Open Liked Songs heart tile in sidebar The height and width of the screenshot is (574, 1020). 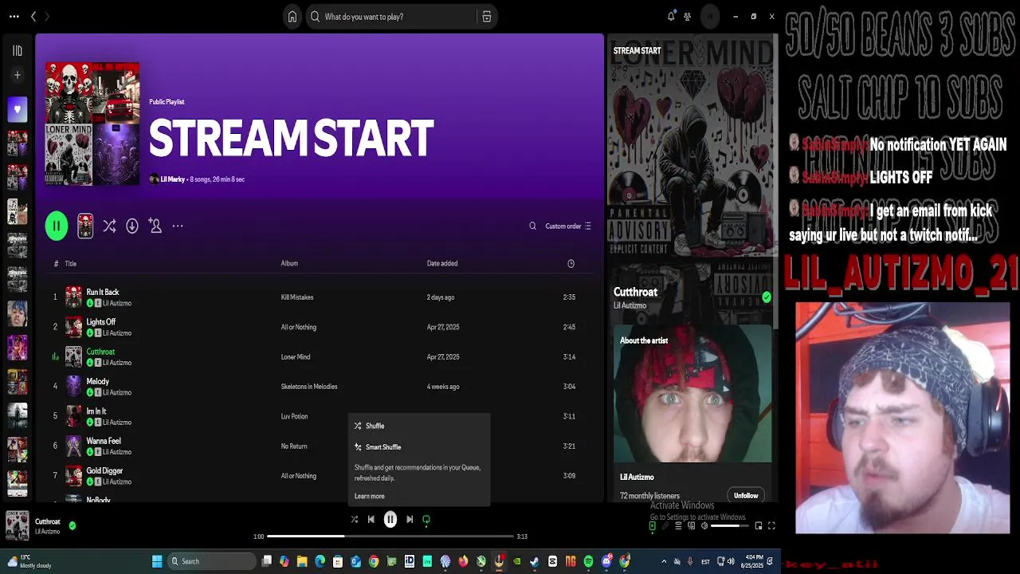(18, 109)
